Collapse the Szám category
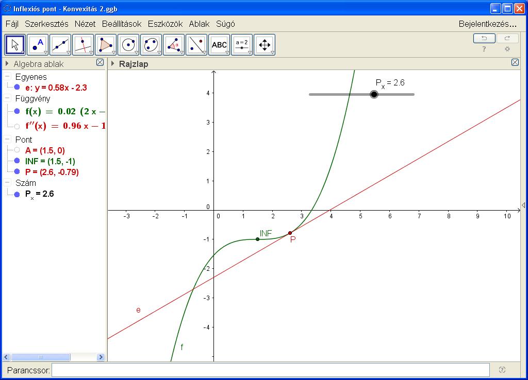Screen dimensions: 528x380 [x=7, y=182]
